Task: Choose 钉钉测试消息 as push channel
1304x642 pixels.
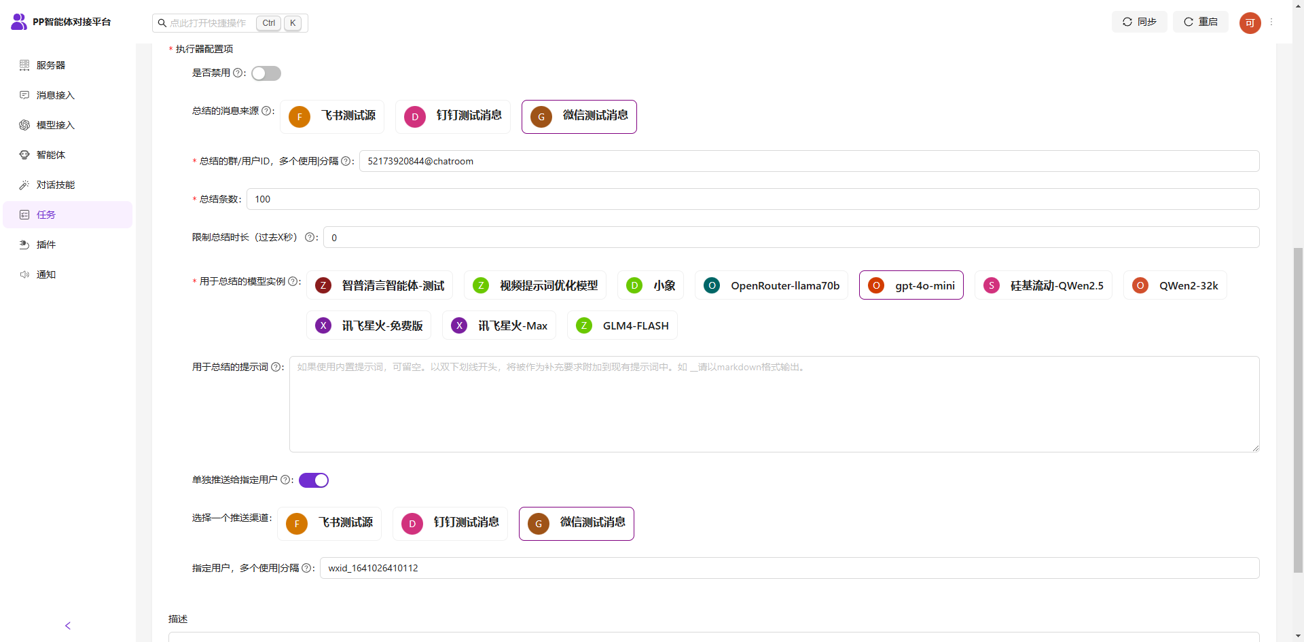Action: [x=450, y=524]
